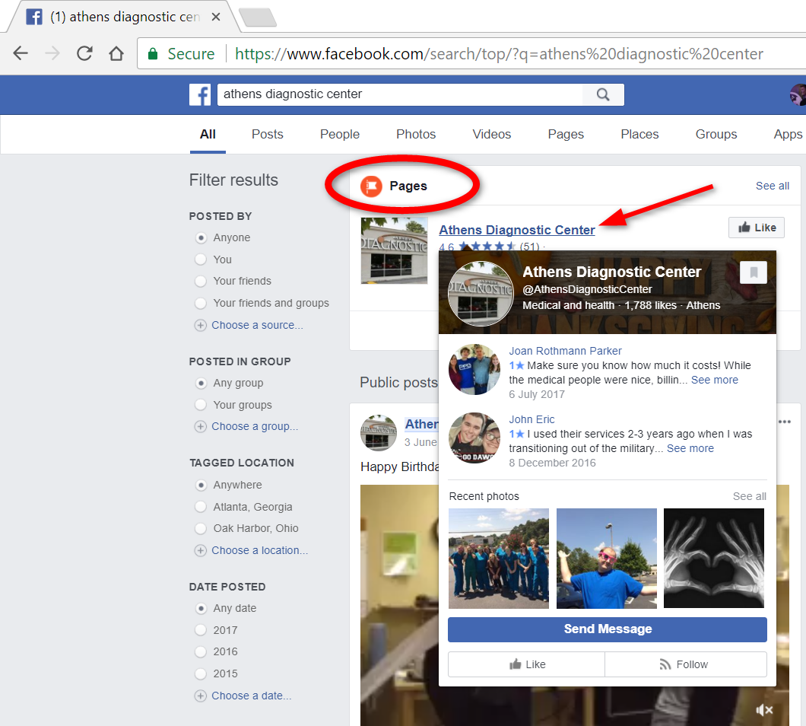
Task: Select the Anyone radio button
Action: tap(201, 237)
